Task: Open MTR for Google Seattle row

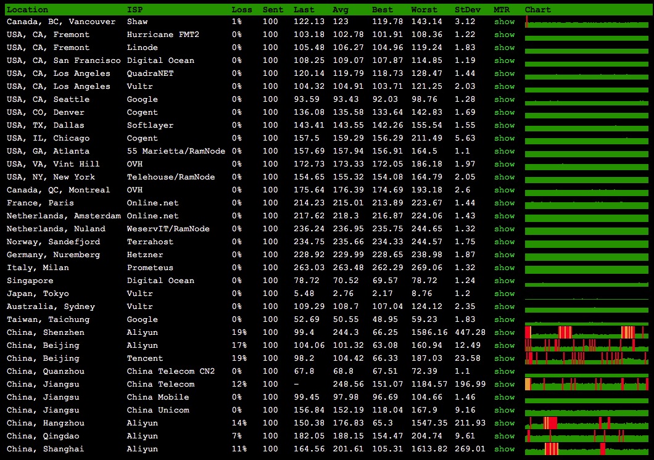Action: (504, 99)
